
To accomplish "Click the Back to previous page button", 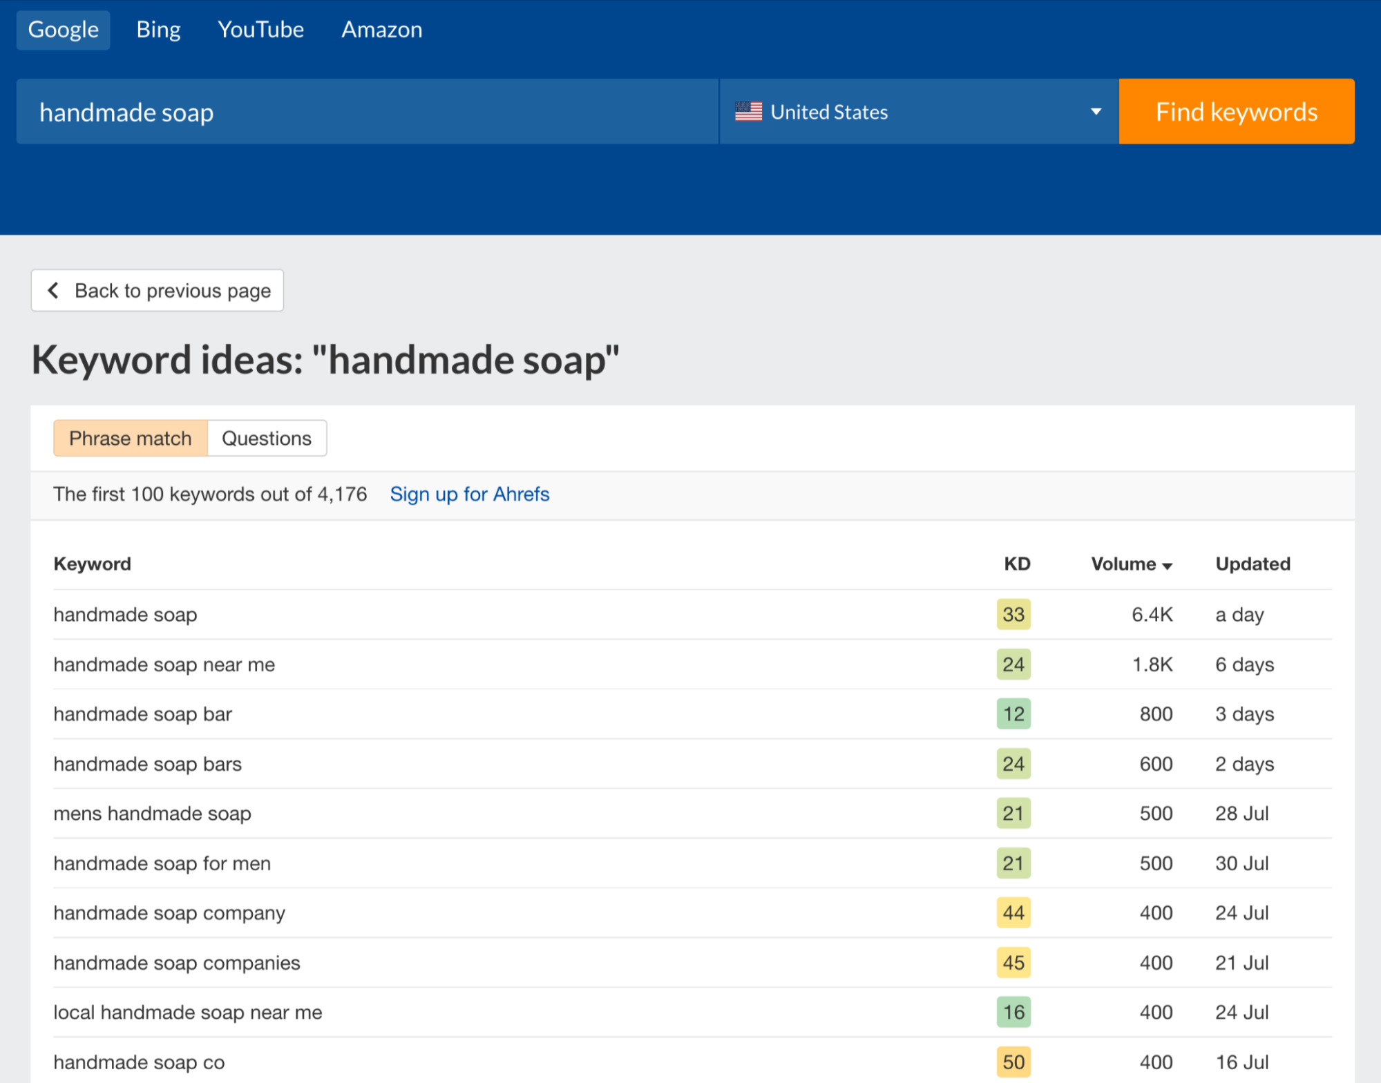I will click(159, 291).
